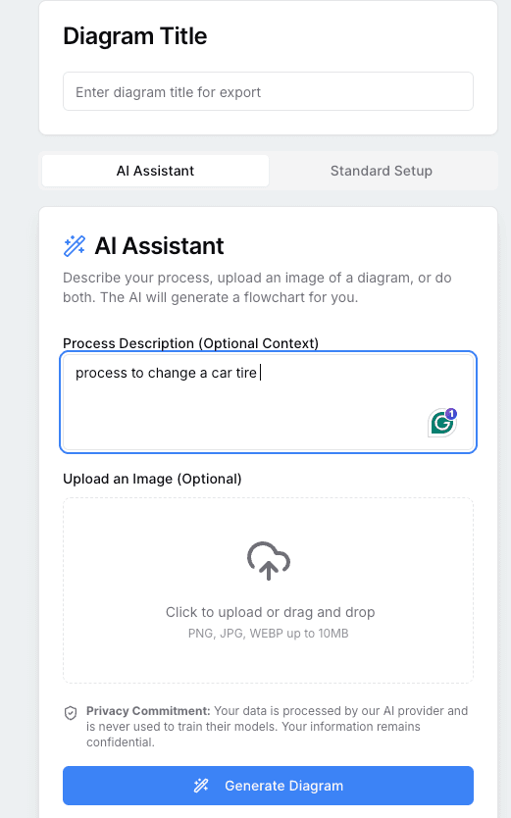
Task: Click the Process Description label
Action: coord(190,343)
